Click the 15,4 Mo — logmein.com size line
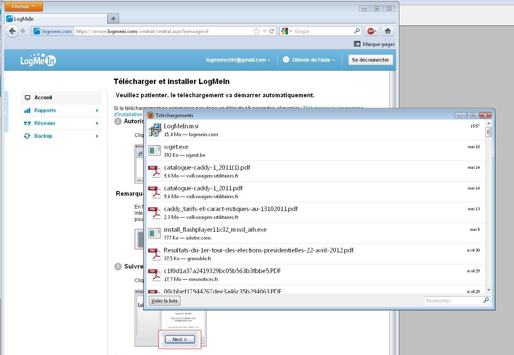 191,134
